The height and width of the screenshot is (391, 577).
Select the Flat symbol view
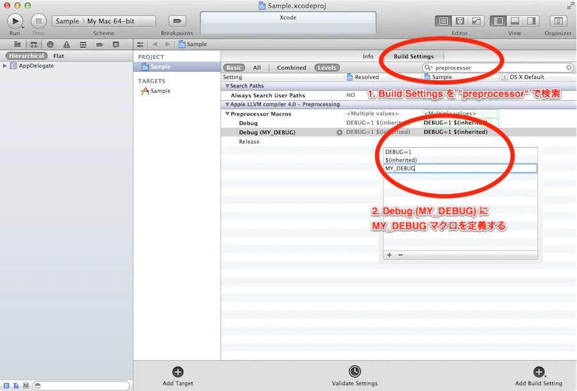[58, 56]
